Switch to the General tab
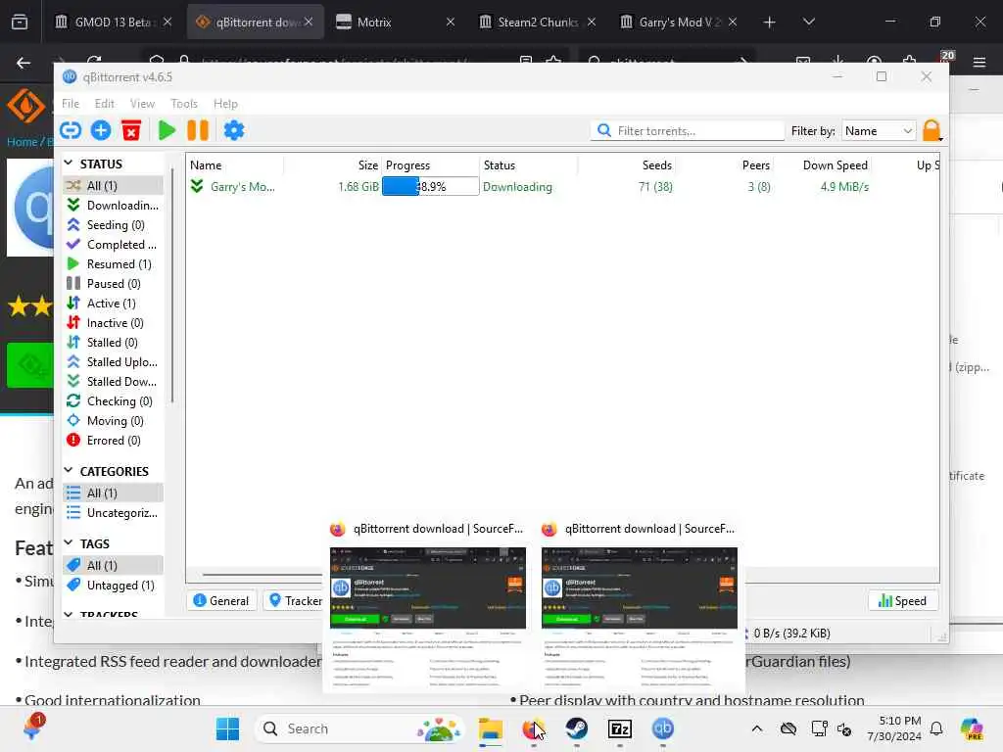1003x752 pixels. click(x=221, y=600)
